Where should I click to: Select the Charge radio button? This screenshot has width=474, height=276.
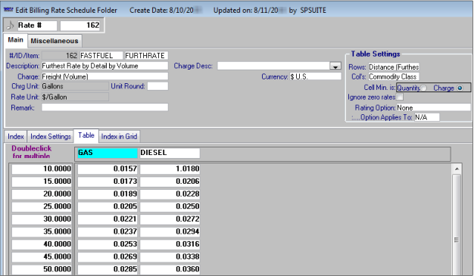460,88
